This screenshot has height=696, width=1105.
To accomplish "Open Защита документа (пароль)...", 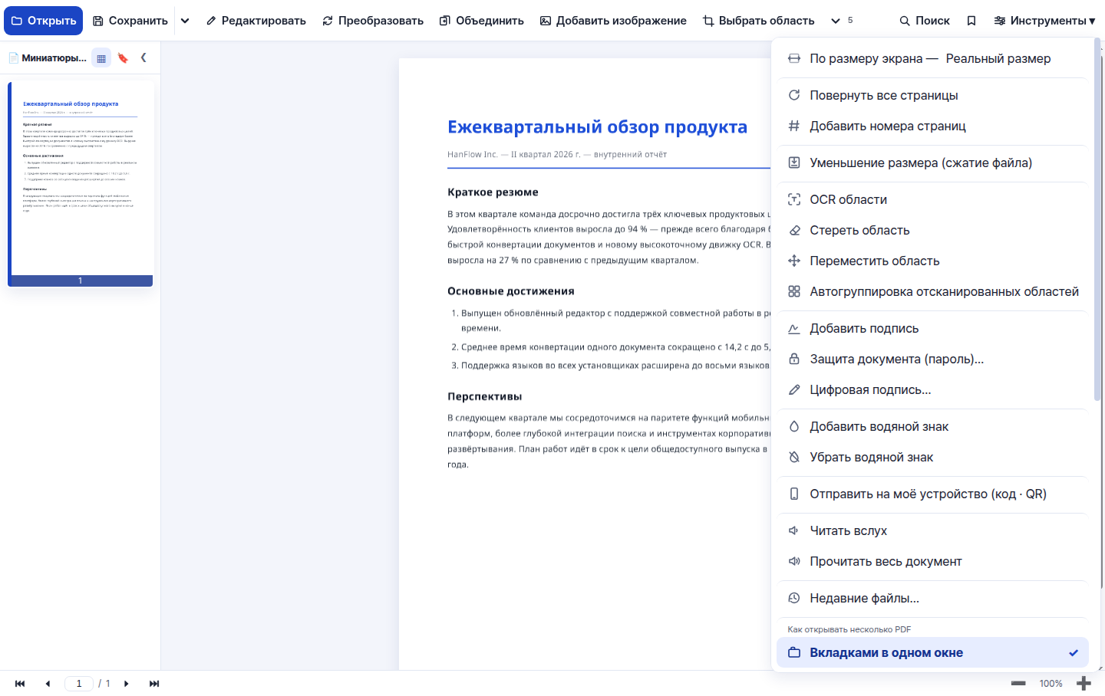I will 932,359.
